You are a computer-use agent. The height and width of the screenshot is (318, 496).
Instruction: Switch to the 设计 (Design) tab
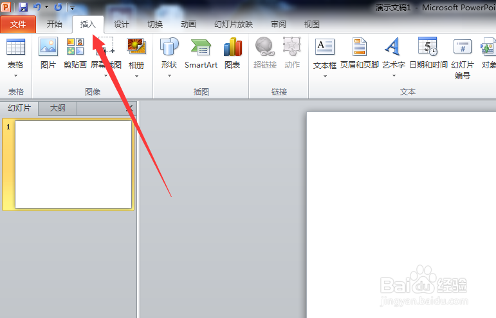pos(122,24)
